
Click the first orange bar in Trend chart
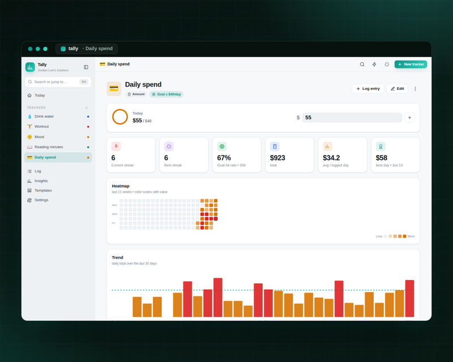click(137, 307)
